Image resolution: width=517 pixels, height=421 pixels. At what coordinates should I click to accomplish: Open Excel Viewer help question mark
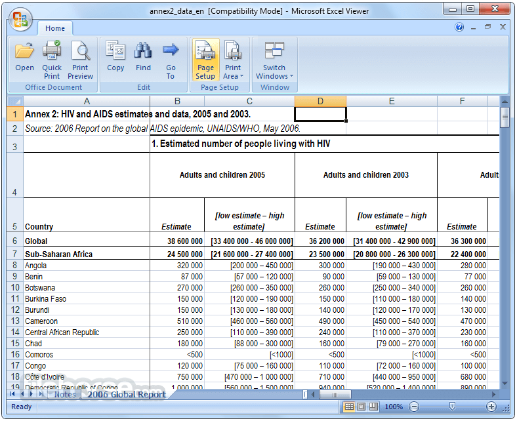(459, 27)
